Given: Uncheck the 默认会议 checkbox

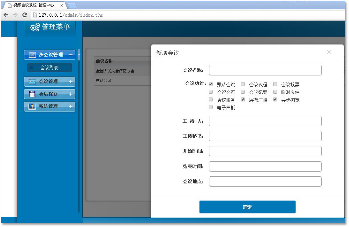Looking at the screenshot, I should (211, 84).
